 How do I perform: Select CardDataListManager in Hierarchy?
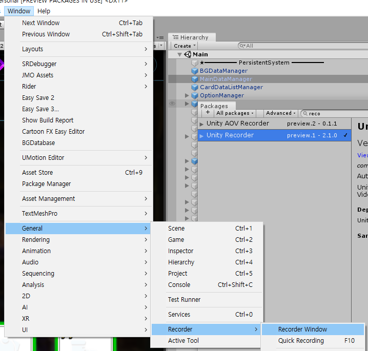pos(231,87)
